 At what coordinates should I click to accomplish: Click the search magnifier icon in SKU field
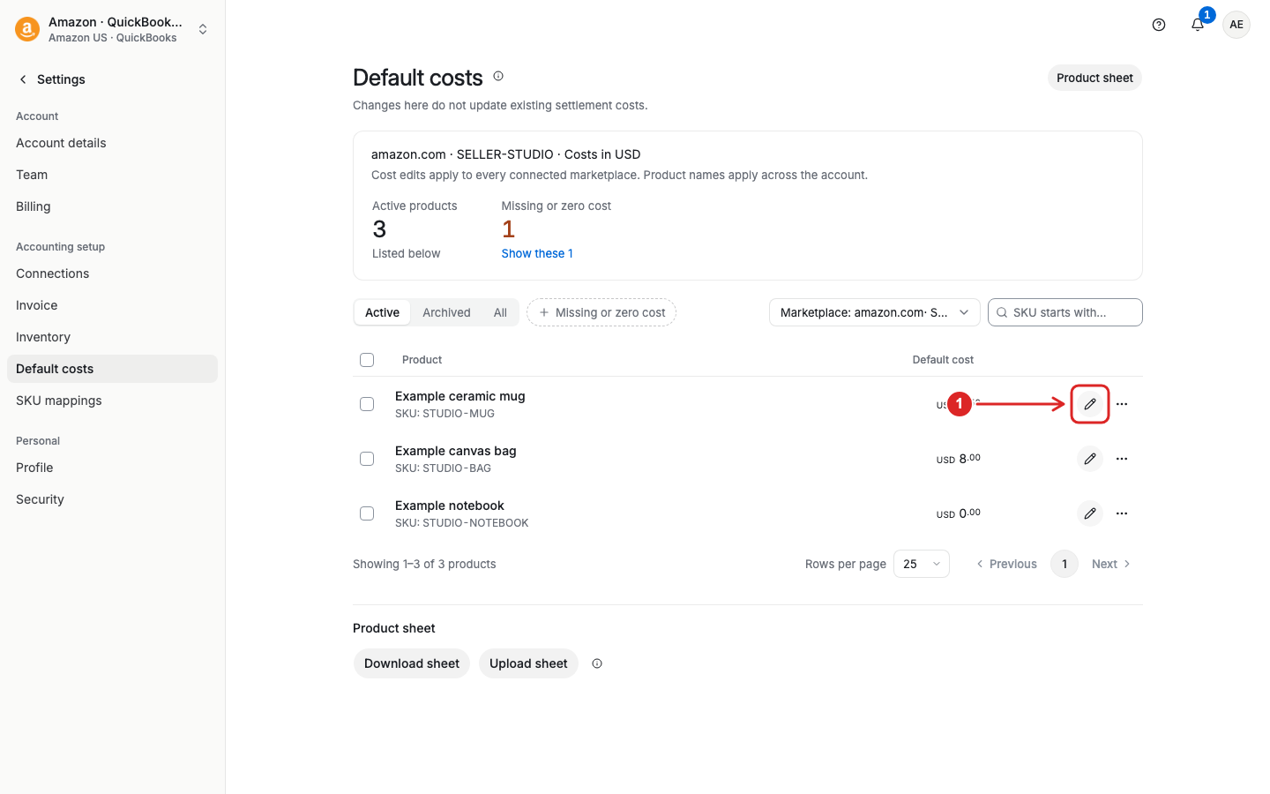pyautogui.click(x=1002, y=312)
